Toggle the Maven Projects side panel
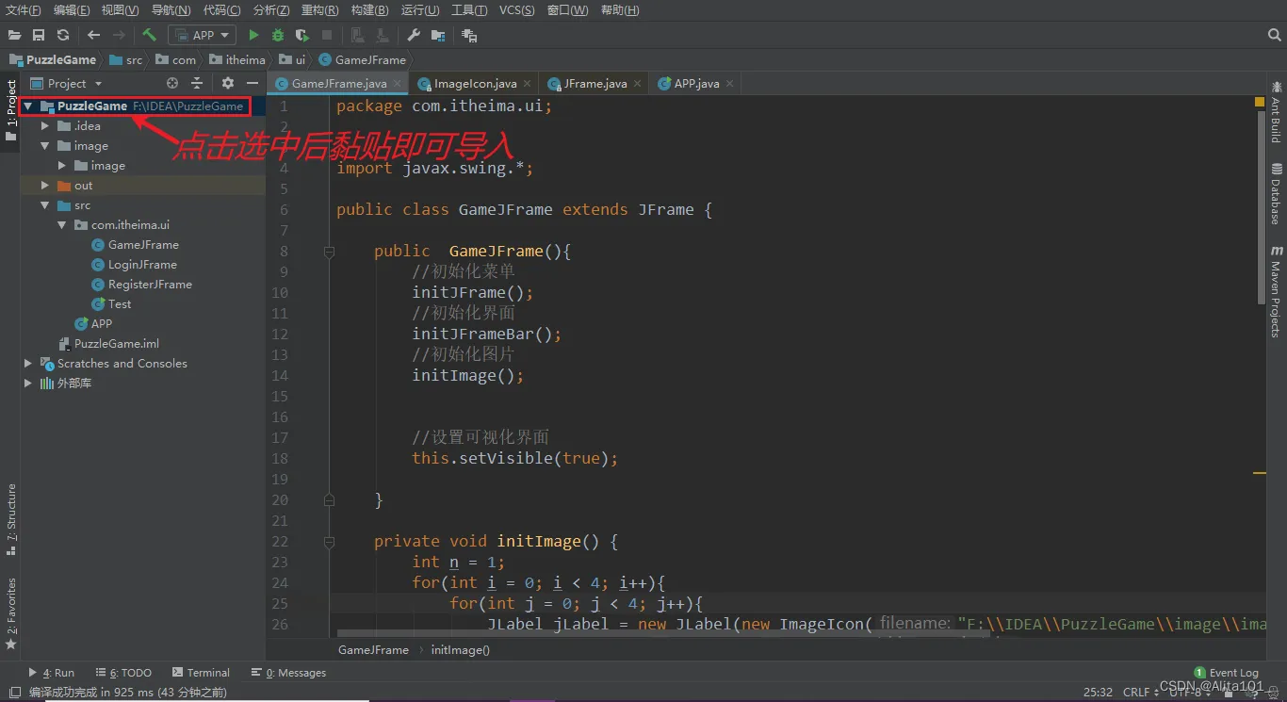 [x=1276, y=291]
